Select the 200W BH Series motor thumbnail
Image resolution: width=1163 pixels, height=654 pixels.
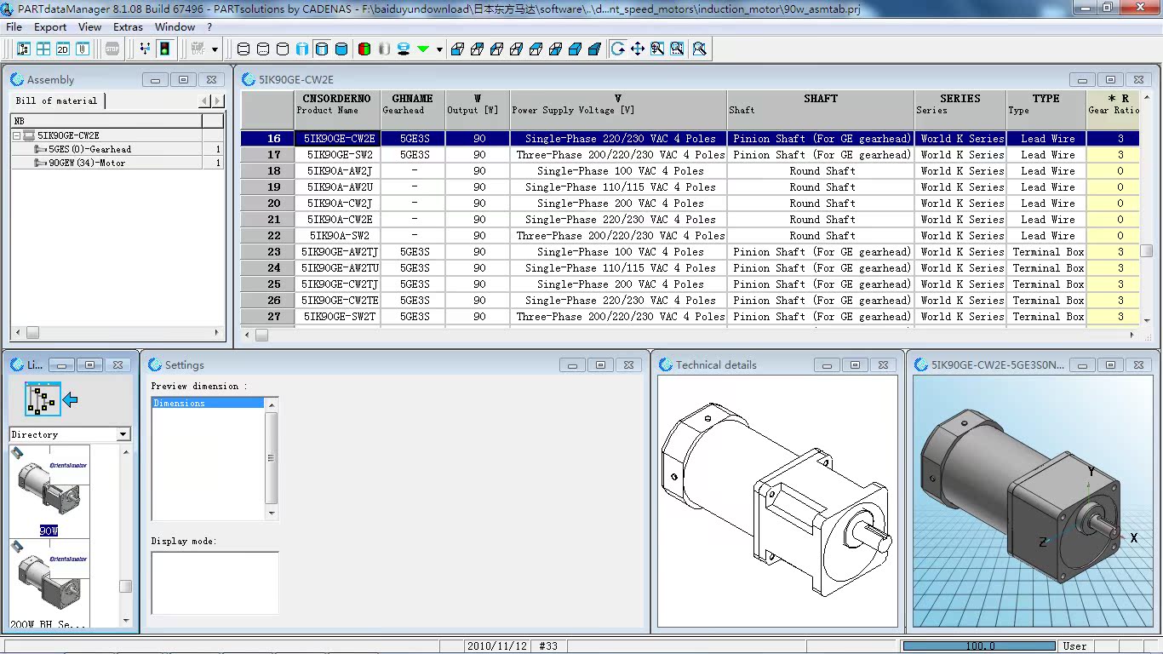pos(49,585)
